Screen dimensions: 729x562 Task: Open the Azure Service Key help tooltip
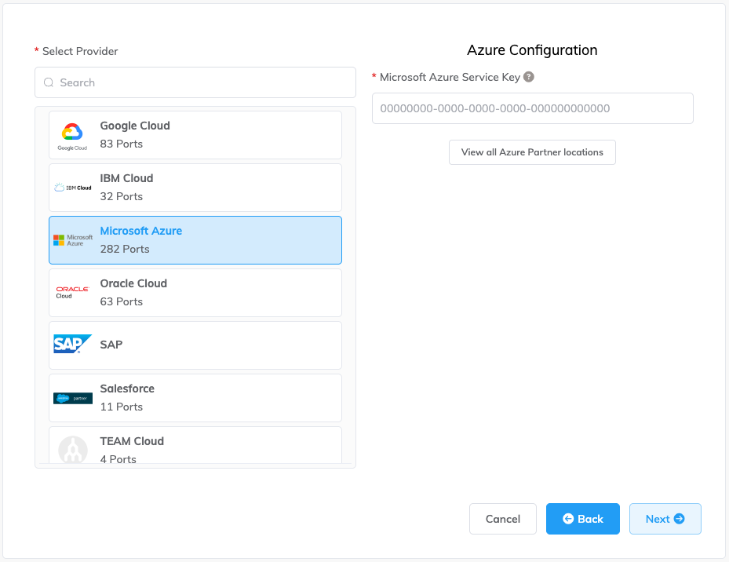pyautogui.click(x=530, y=77)
